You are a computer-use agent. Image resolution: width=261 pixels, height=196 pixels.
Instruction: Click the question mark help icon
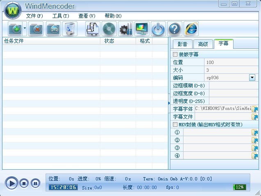(x=175, y=29)
